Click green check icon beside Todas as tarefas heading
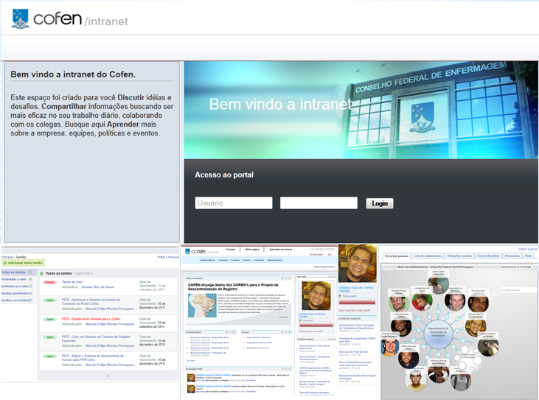Viewport: 539px width, 400px height. click(x=41, y=273)
